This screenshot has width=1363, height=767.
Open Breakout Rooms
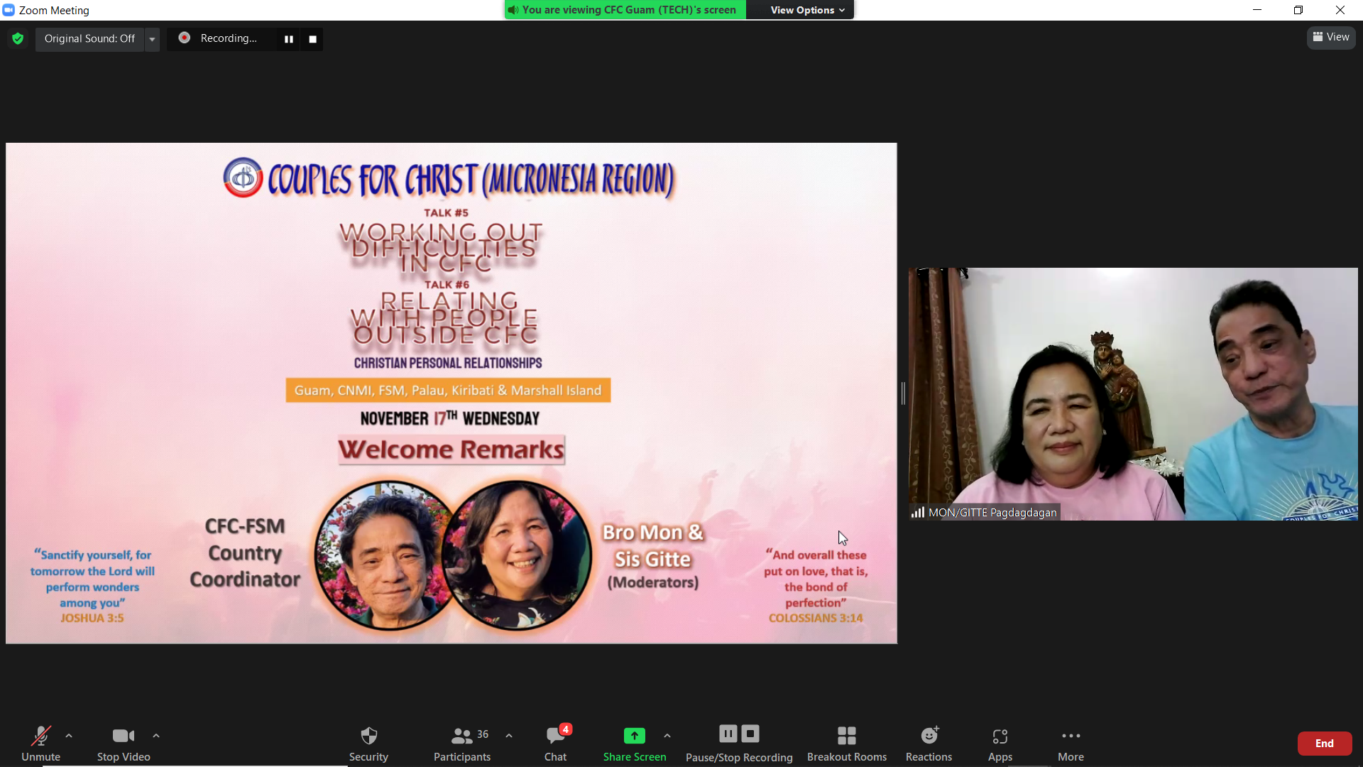(x=847, y=743)
